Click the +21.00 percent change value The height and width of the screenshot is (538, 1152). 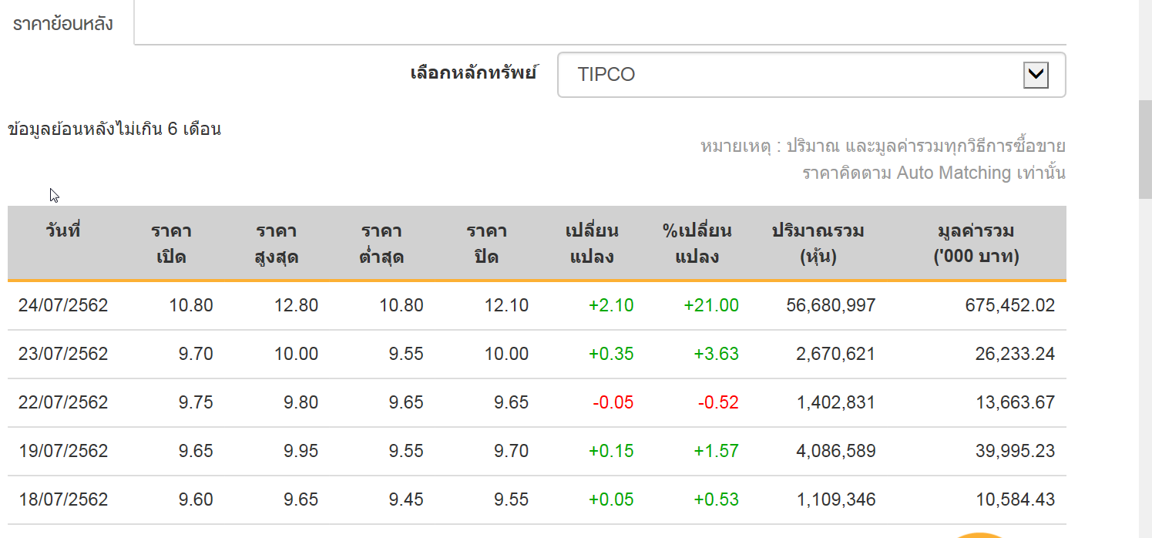[x=710, y=306]
